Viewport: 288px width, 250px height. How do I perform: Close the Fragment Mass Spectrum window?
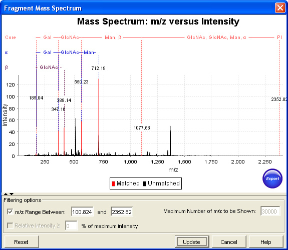tap(280, 8)
